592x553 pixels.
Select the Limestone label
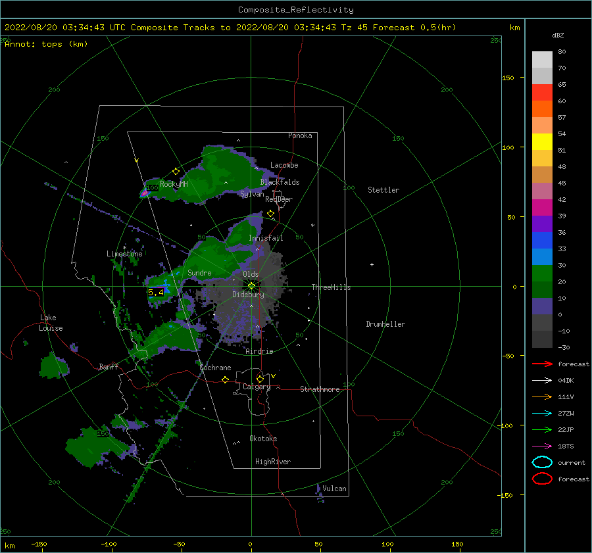click(124, 254)
